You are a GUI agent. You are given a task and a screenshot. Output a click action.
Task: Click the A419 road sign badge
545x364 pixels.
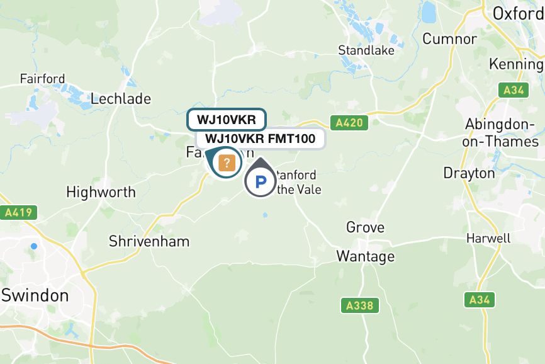tap(18, 212)
